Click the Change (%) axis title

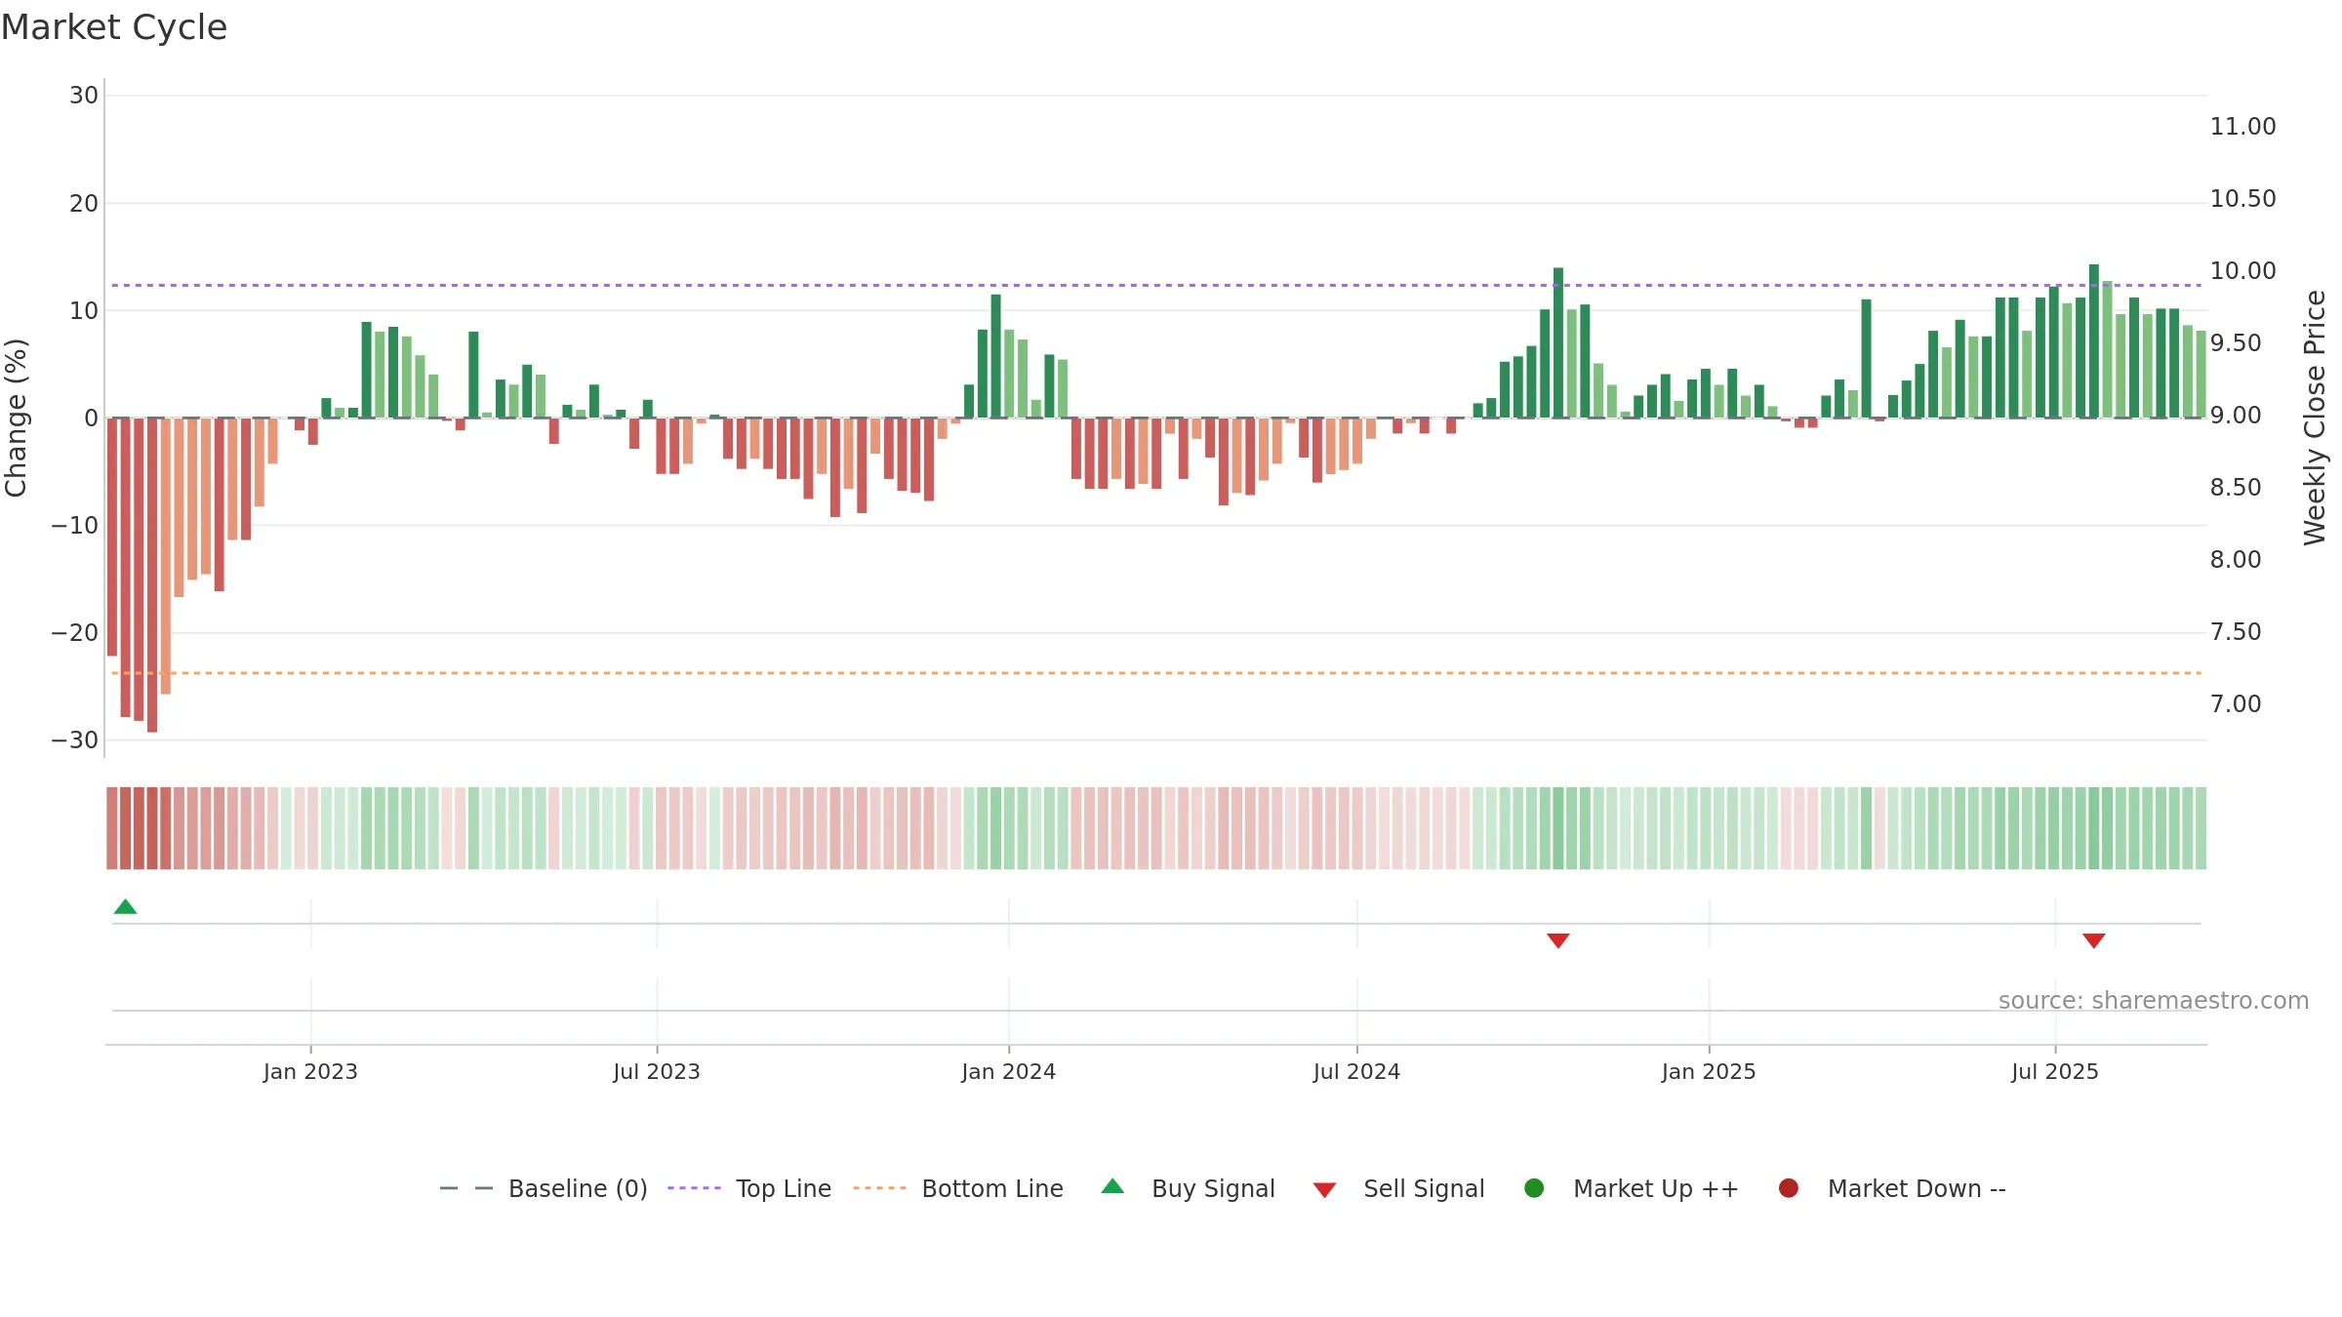(x=16, y=418)
